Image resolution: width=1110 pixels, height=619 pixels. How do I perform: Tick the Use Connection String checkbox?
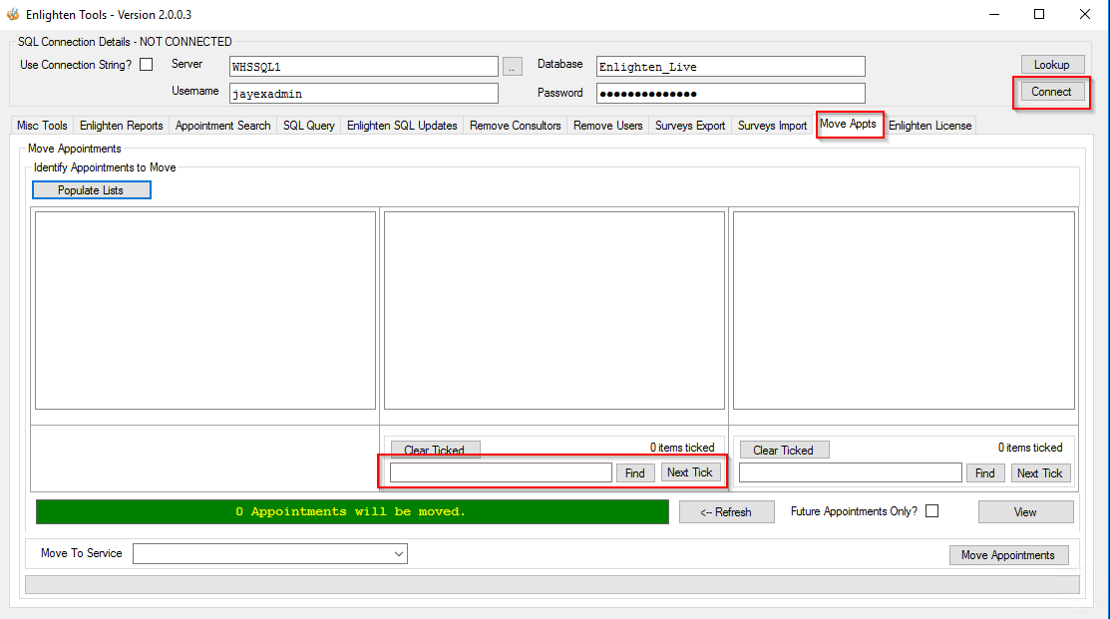[x=147, y=65]
